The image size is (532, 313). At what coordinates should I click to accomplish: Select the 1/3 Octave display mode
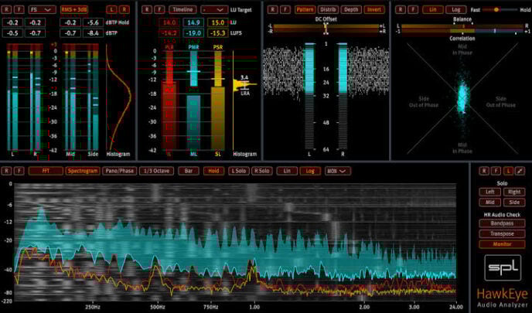pyautogui.click(x=157, y=170)
